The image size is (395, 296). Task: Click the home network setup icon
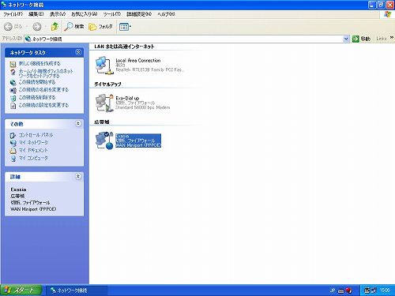pos(13,72)
